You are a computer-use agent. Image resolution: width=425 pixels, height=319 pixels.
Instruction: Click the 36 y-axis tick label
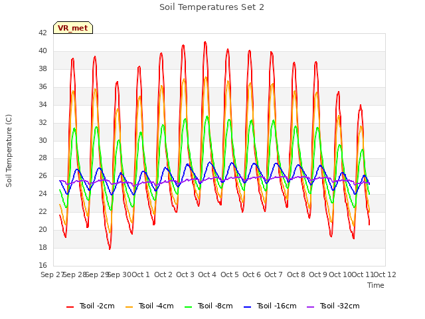tap(42, 87)
